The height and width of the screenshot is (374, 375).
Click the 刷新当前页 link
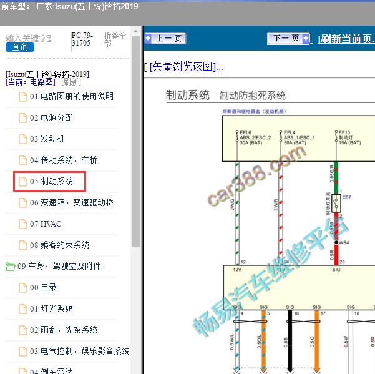point(346,39)
